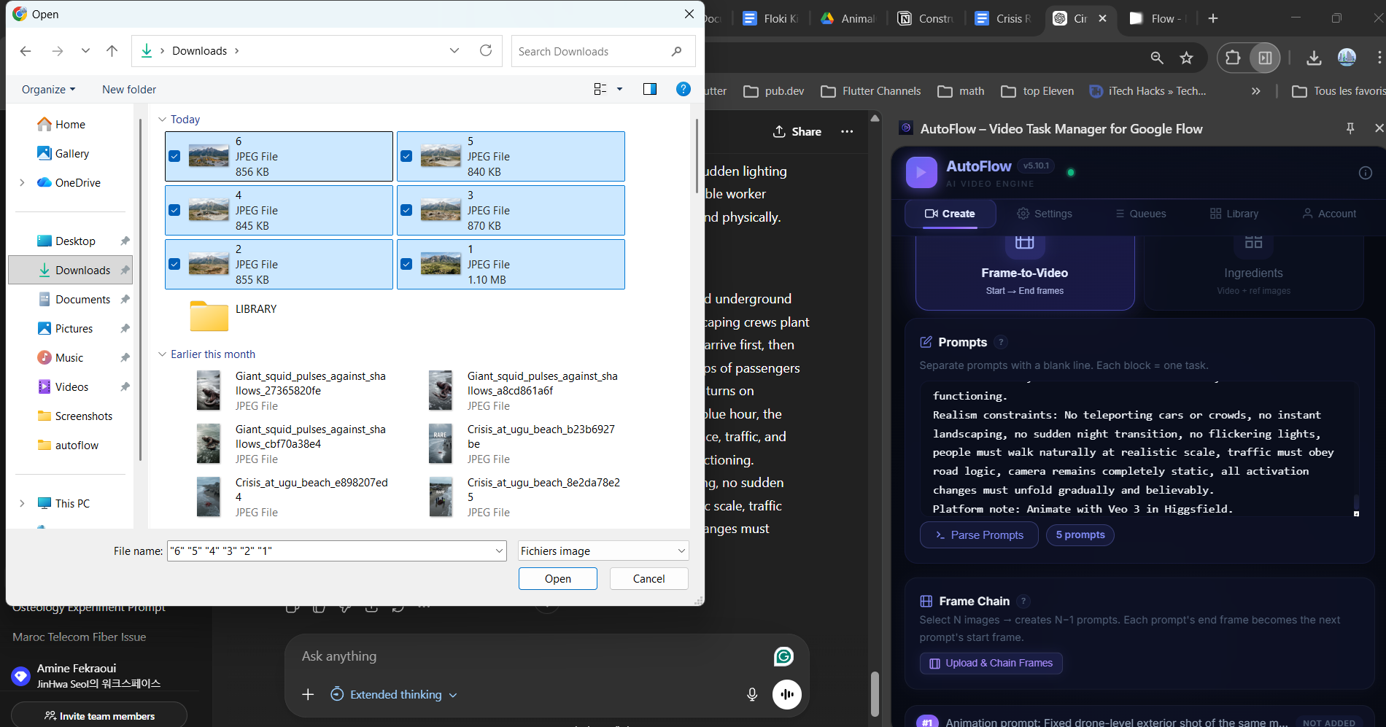Select Frame-to-Video mode in AutoFlow
The image size is (1386, 727).
1024,273
